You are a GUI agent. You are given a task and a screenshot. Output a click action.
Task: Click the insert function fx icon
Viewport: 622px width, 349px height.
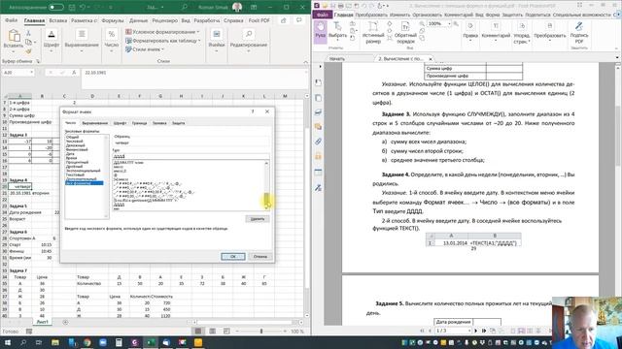click(74, 73)
